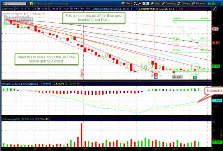Viewport: 223px width, 151px height.
Task: Click the O: 10.5 open value
Action: [x=32, y=9]
